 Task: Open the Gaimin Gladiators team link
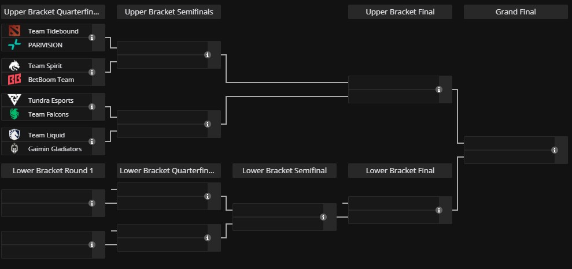55,149
